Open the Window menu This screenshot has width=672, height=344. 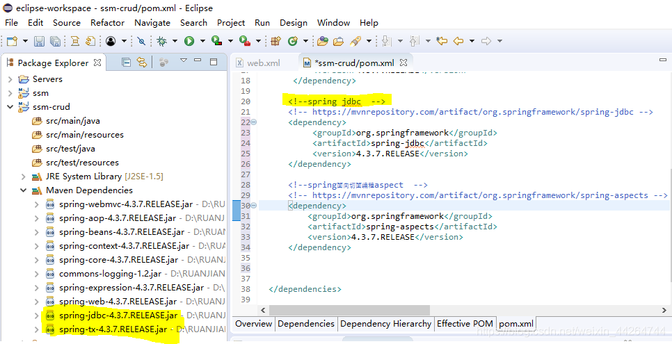333,23
